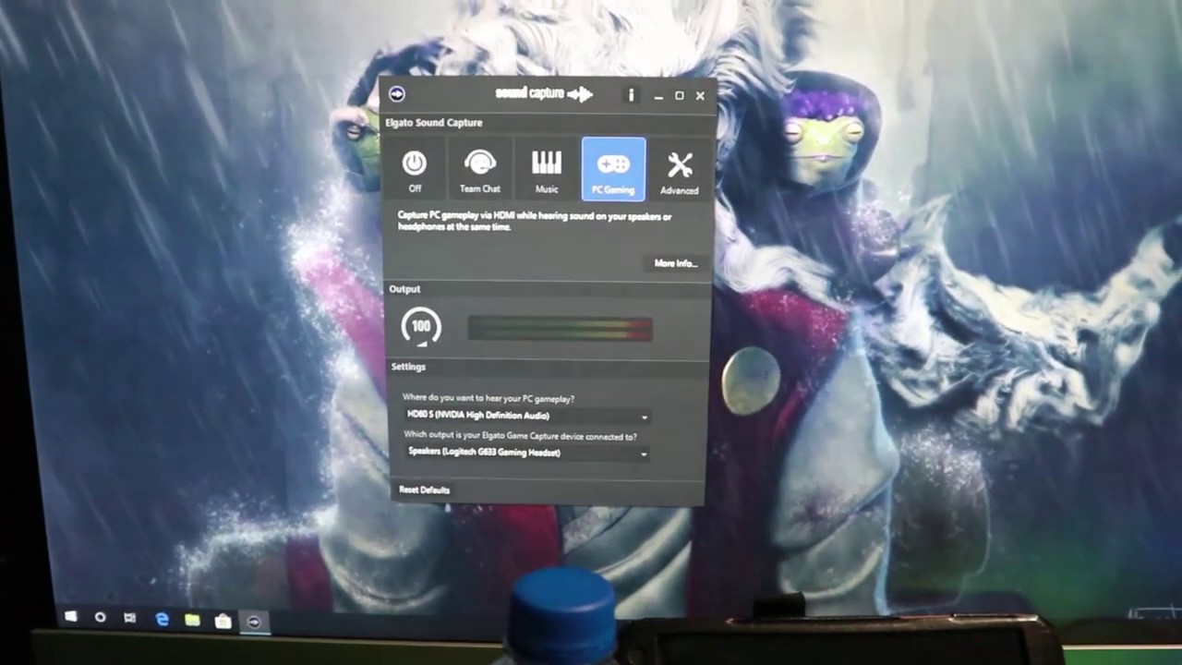This screenshot has width=1182, height=665.
Task: Open the Microsoft Store taskbar icon
Action: click(223, 622)
